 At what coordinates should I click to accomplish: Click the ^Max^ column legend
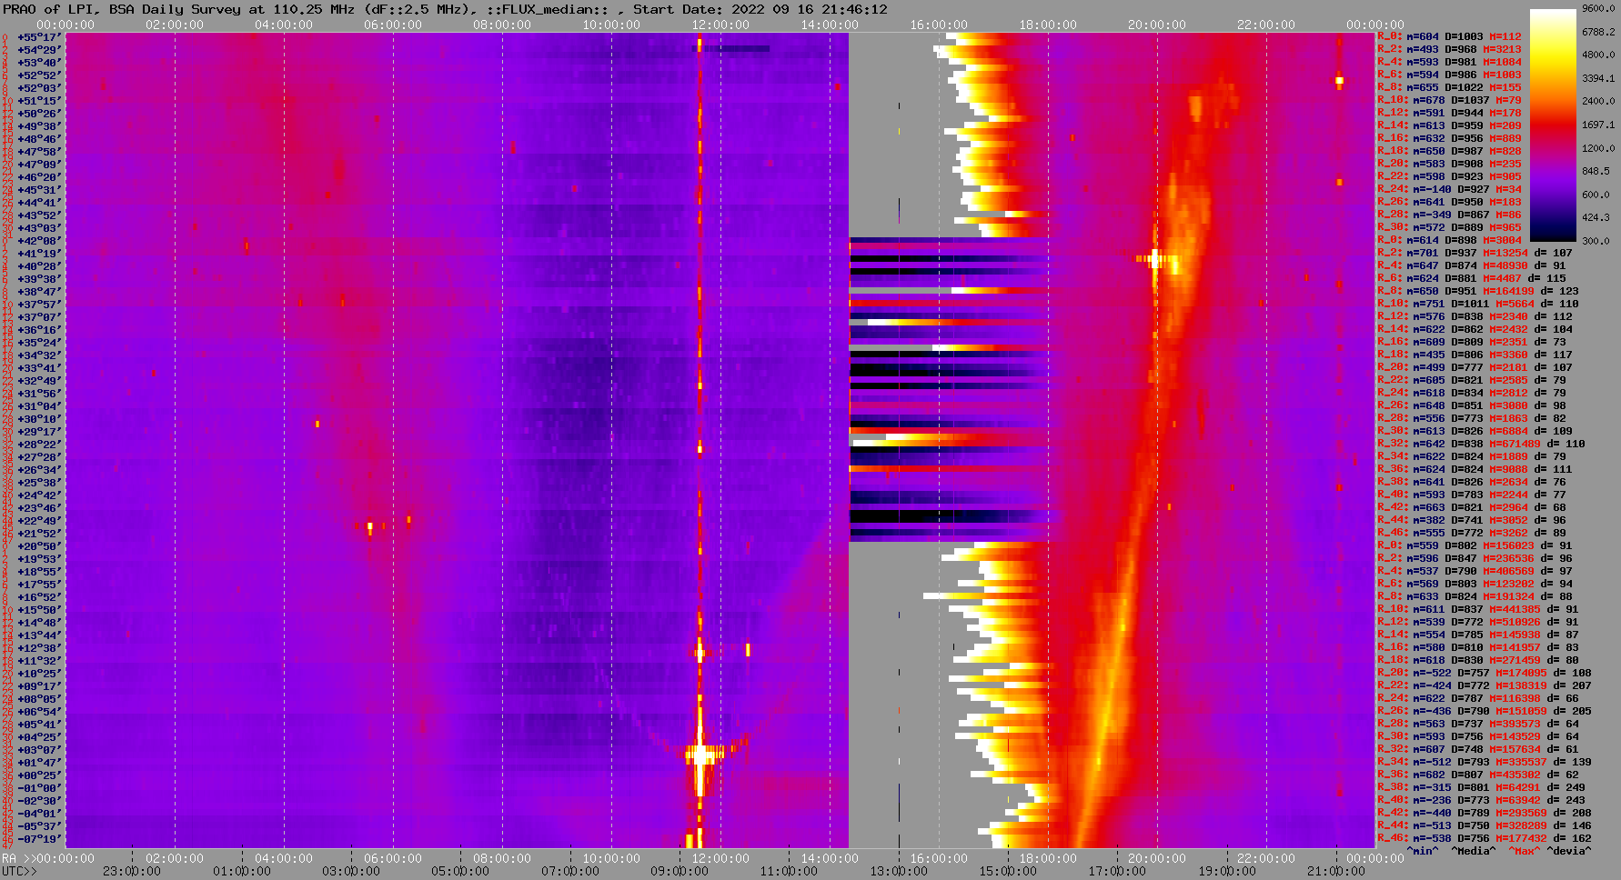click(1525, 851)
